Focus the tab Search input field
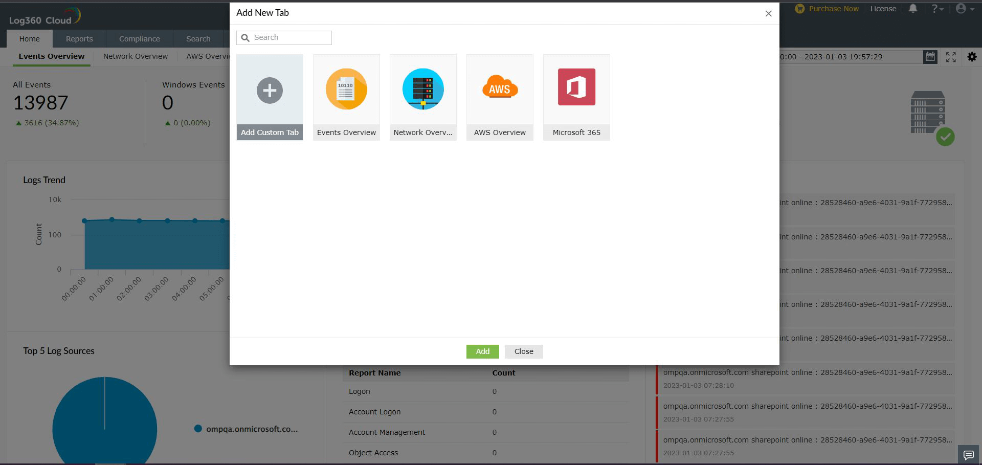Screen dimensions: 982x465 point(284,38)
